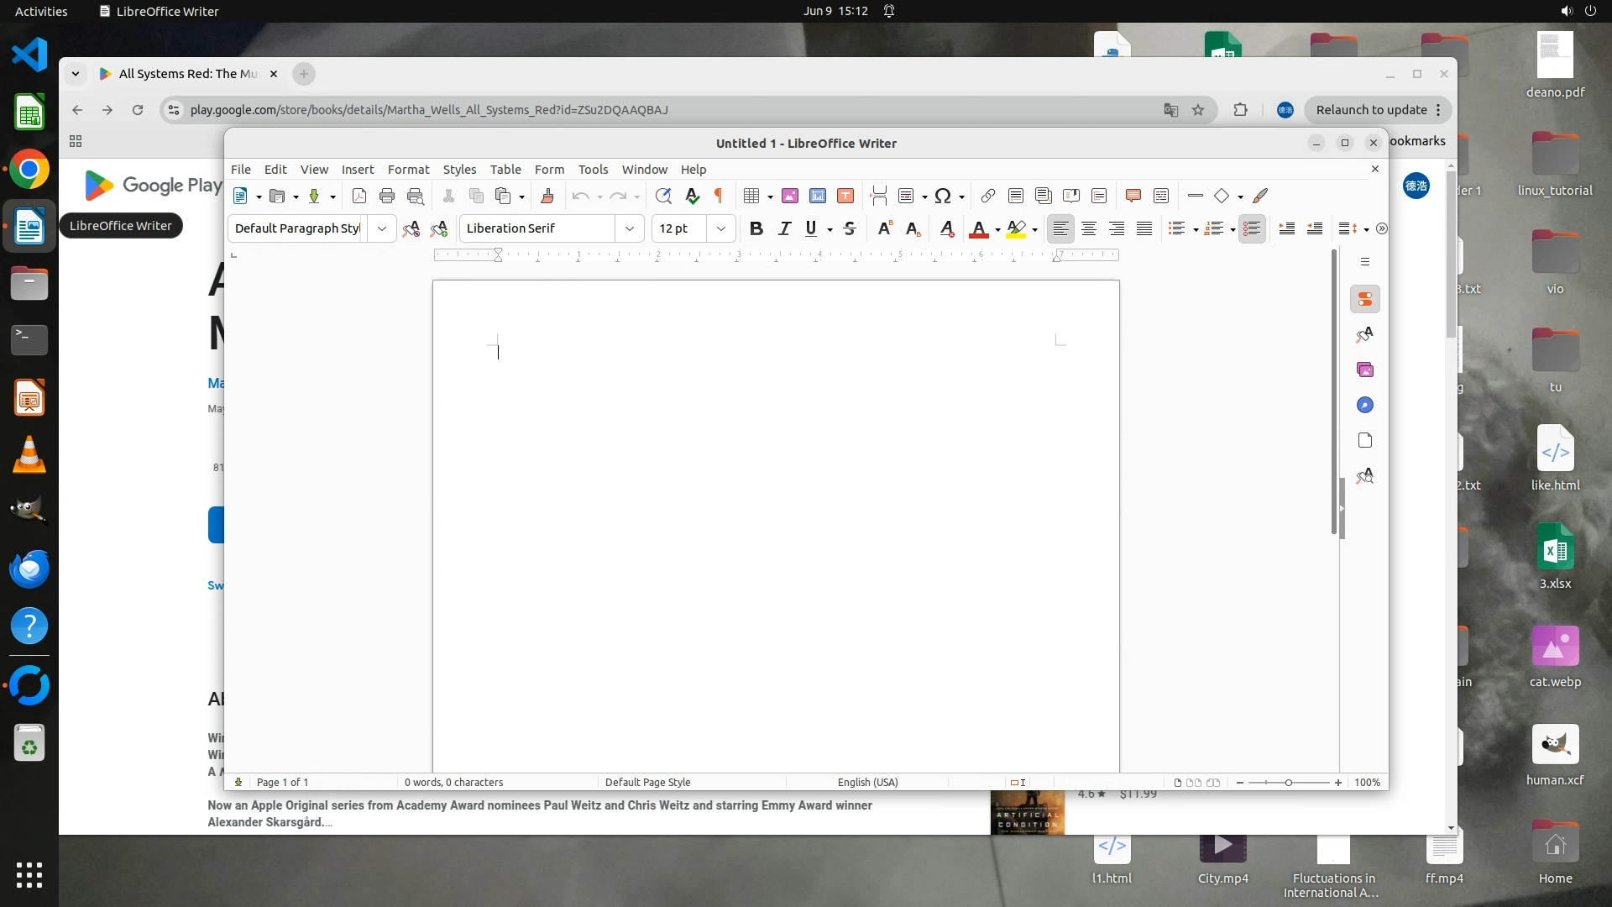
Task: Click the Clone Formatting paintbrush icon
Action: tap(547, 196)
